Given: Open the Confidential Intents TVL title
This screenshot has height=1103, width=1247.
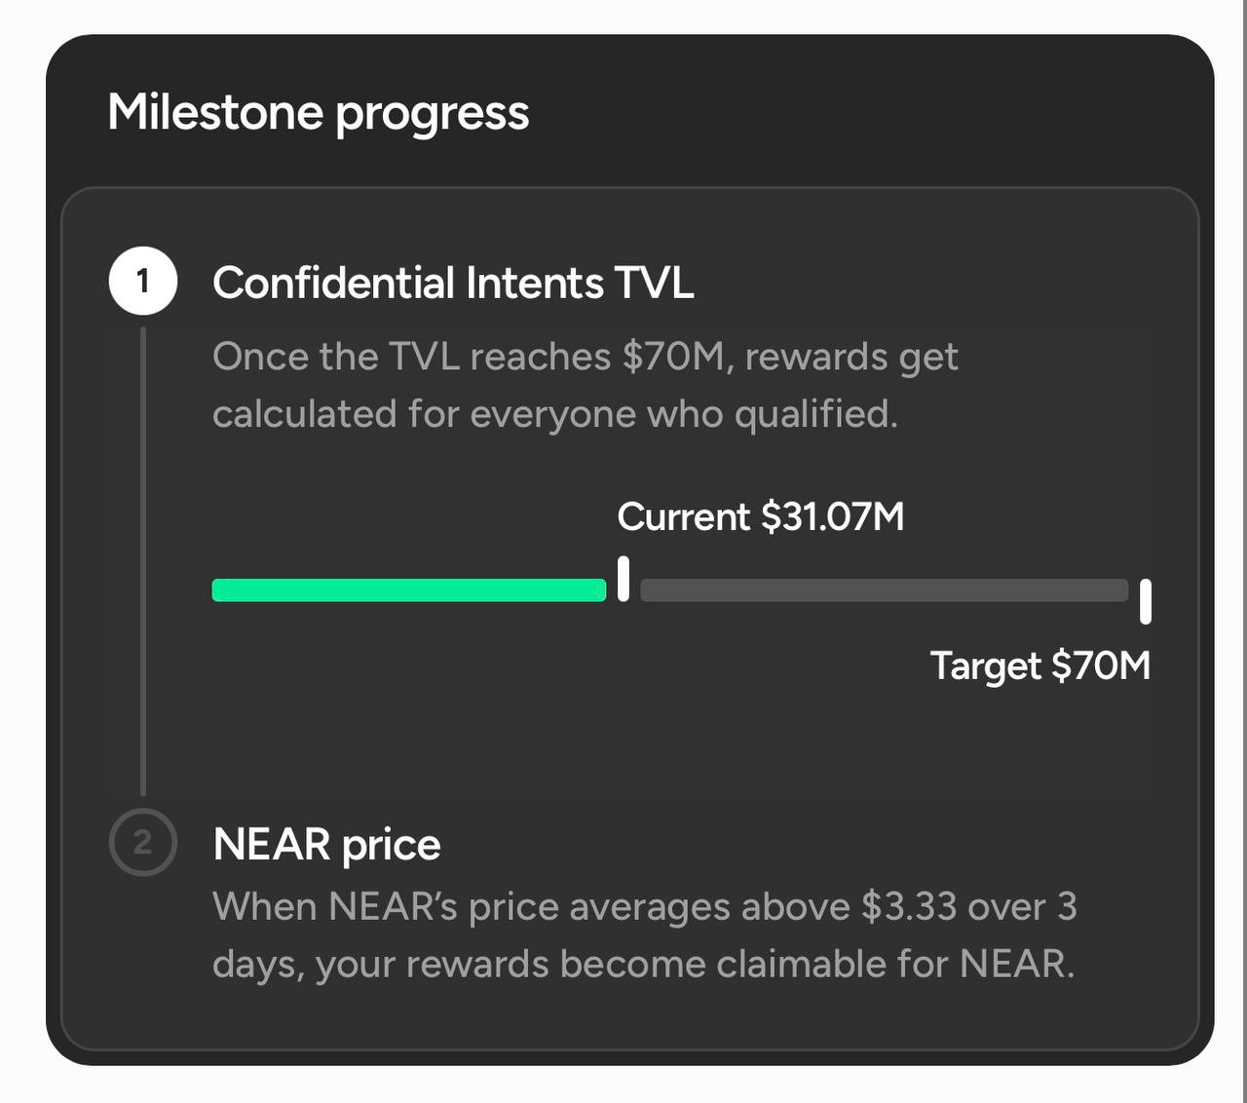Looking at the screenshot, I should 453,283.
